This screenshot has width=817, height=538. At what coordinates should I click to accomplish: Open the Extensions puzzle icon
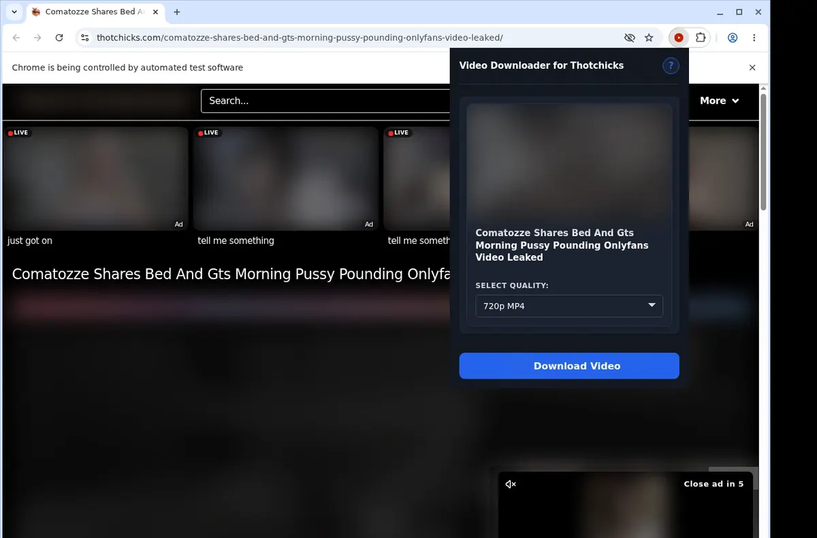point(701,38)
